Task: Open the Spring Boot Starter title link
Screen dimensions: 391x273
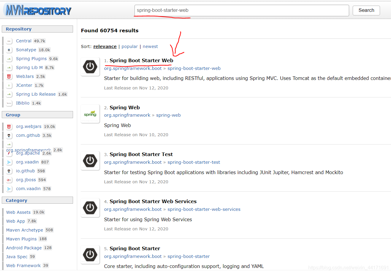Action: [135, 248]
